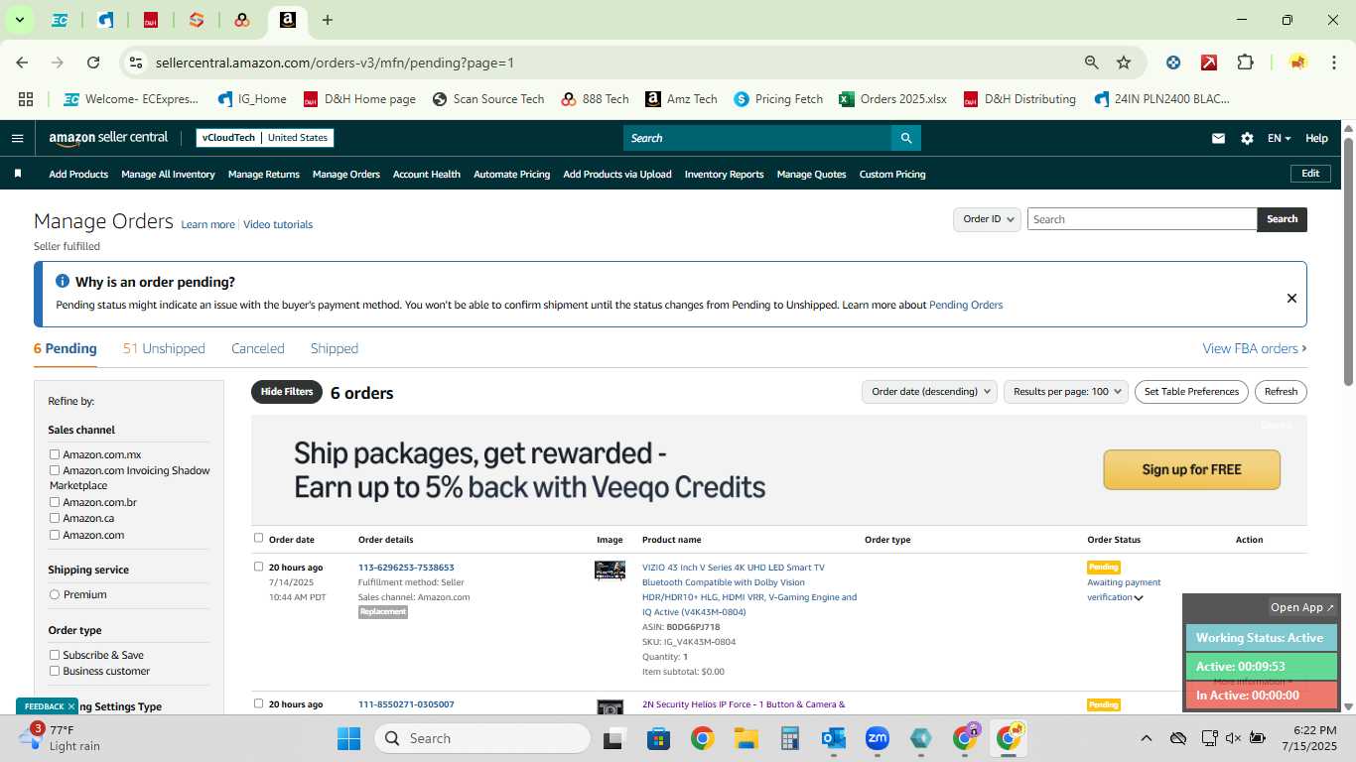Open order link 113-6296253-7538653
Viewport: 1356px width, 762px height.
click(406, 568)
